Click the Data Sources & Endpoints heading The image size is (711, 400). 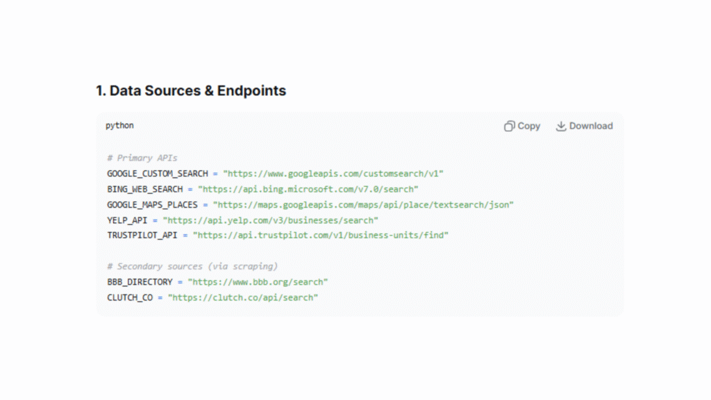click(x=191, y=90)
